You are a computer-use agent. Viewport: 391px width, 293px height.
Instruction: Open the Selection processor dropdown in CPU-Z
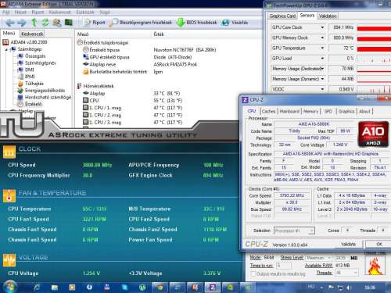294,230
